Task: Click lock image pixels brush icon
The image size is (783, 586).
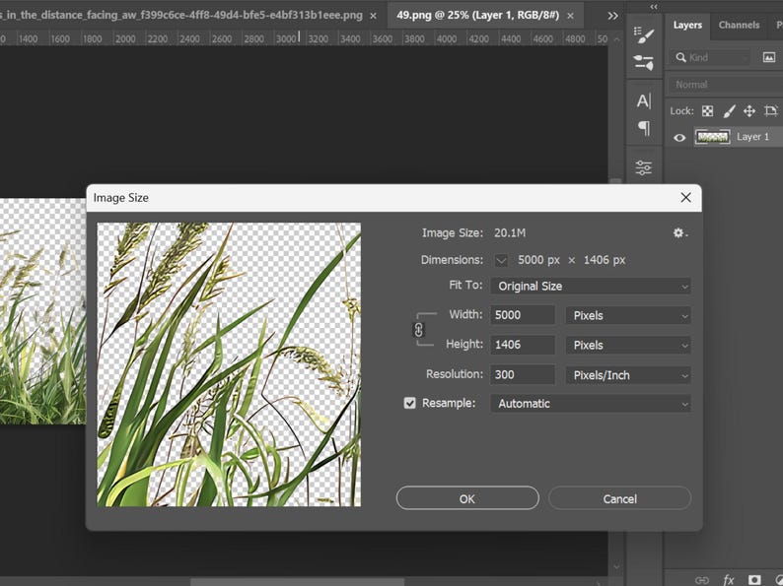Action: [x=729, y=110]
